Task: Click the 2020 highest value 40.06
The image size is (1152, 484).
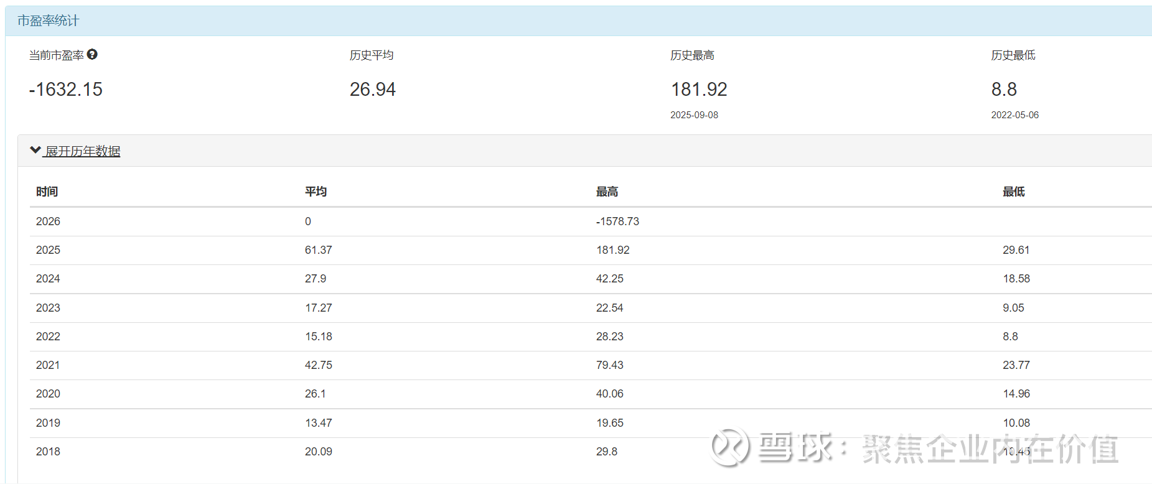Action: point(609,394)
